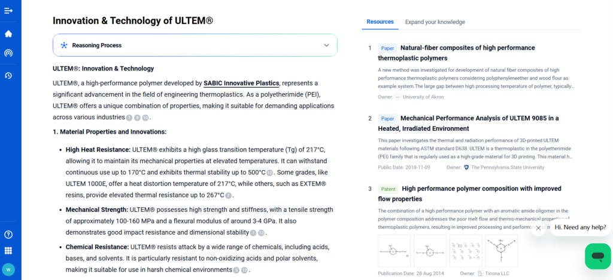Click the last patent drawing thumbnail
Image resolution: width=613 pixels, height=280 pixels.
[x=502, y=250]
